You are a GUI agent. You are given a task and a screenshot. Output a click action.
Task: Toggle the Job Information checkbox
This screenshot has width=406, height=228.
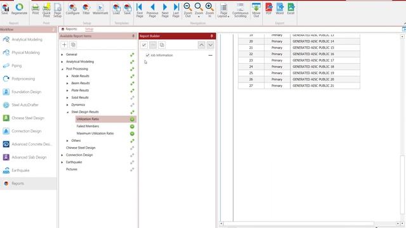click(x=148, y=55)
